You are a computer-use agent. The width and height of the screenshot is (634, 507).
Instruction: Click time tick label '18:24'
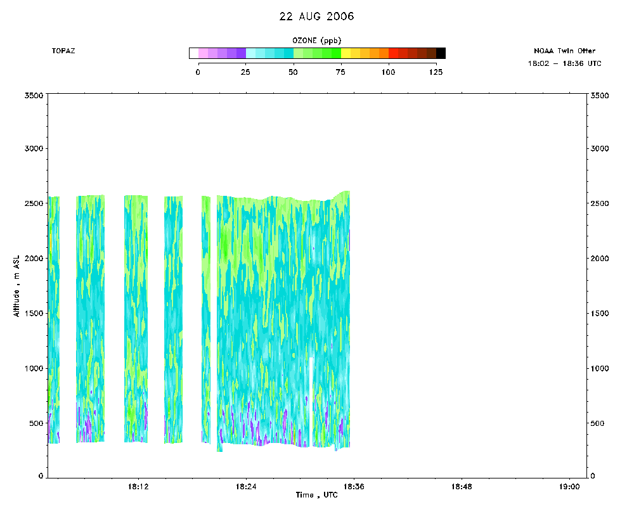pyautogui.click(x=246, y=487)
